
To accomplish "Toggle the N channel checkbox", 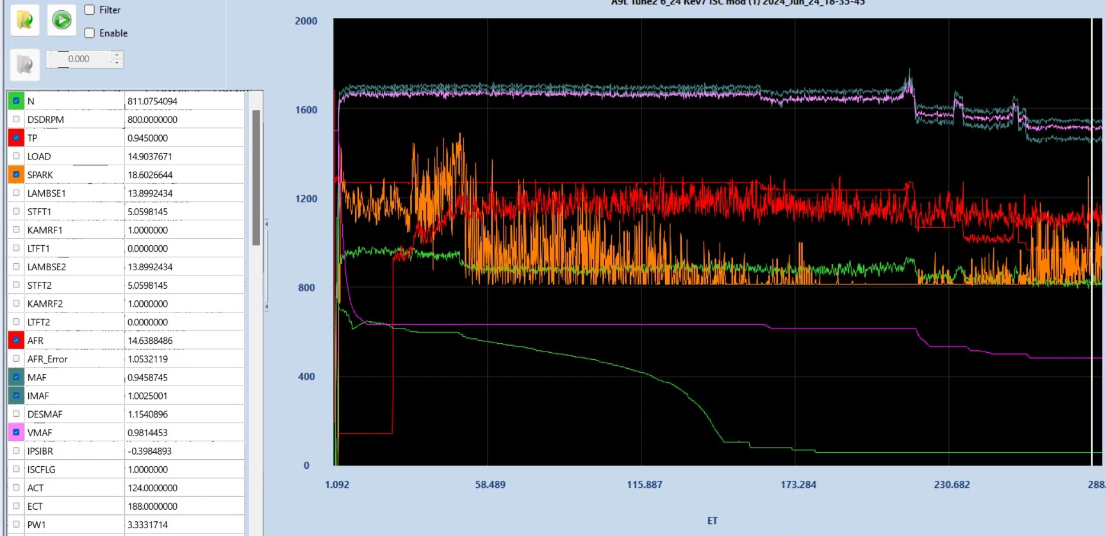I will 16,101.
